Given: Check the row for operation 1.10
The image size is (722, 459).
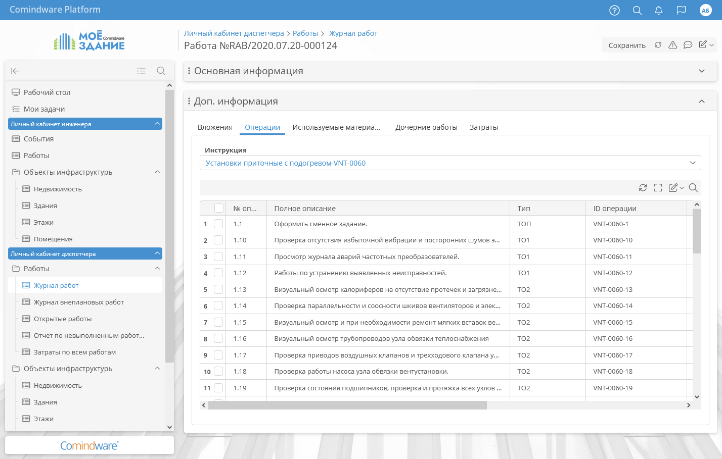Looking at the screenshot, I should click(218, 240).
